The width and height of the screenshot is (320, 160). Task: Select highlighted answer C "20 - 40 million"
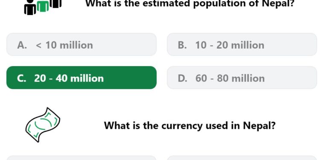(81, 78)
